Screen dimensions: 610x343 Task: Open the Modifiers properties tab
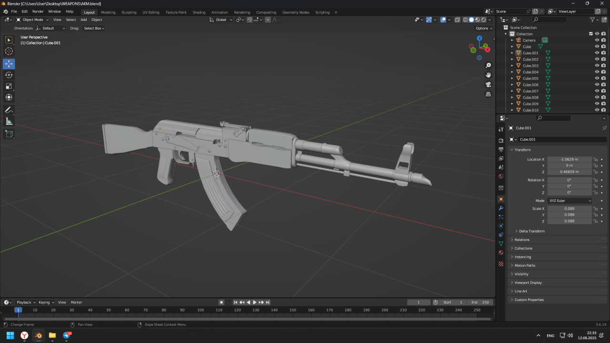(501, 208)
